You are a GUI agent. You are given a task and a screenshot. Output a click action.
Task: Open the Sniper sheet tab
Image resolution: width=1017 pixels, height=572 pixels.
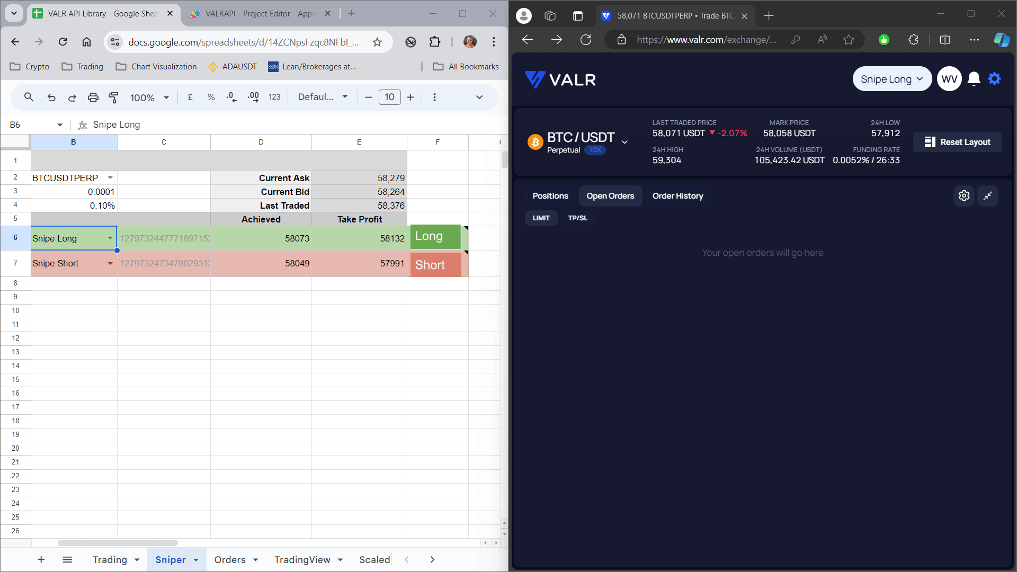pos(171,560)
